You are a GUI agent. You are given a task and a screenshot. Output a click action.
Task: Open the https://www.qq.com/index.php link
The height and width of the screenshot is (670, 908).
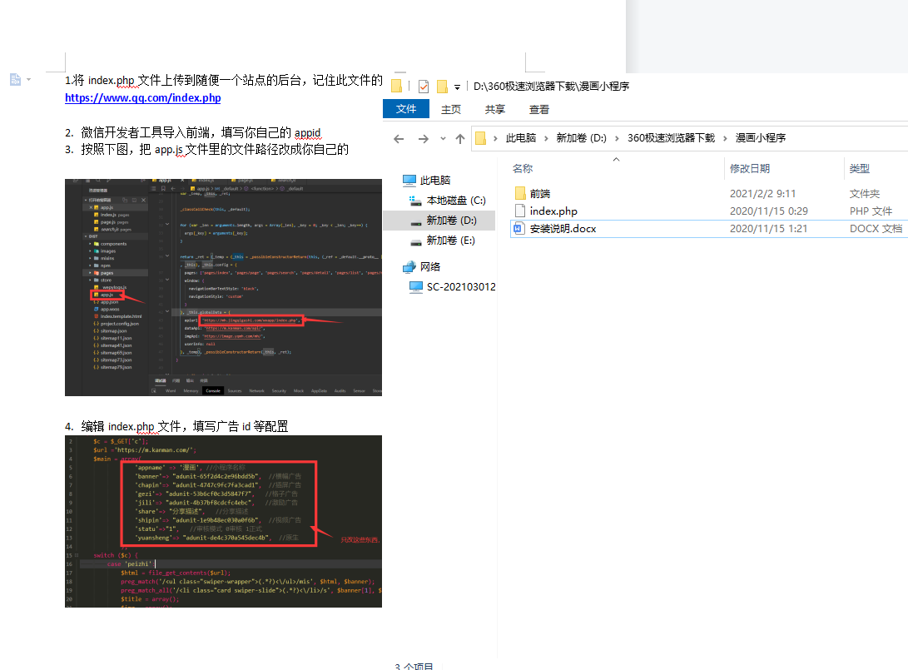coord(142,98)
